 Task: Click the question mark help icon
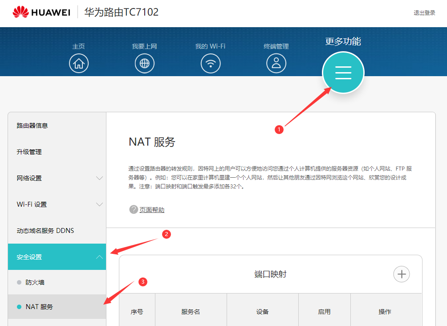134,210
